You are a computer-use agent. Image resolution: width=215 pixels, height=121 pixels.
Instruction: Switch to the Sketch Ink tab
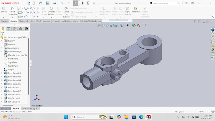pyautogui.click(x=23, y=21)
